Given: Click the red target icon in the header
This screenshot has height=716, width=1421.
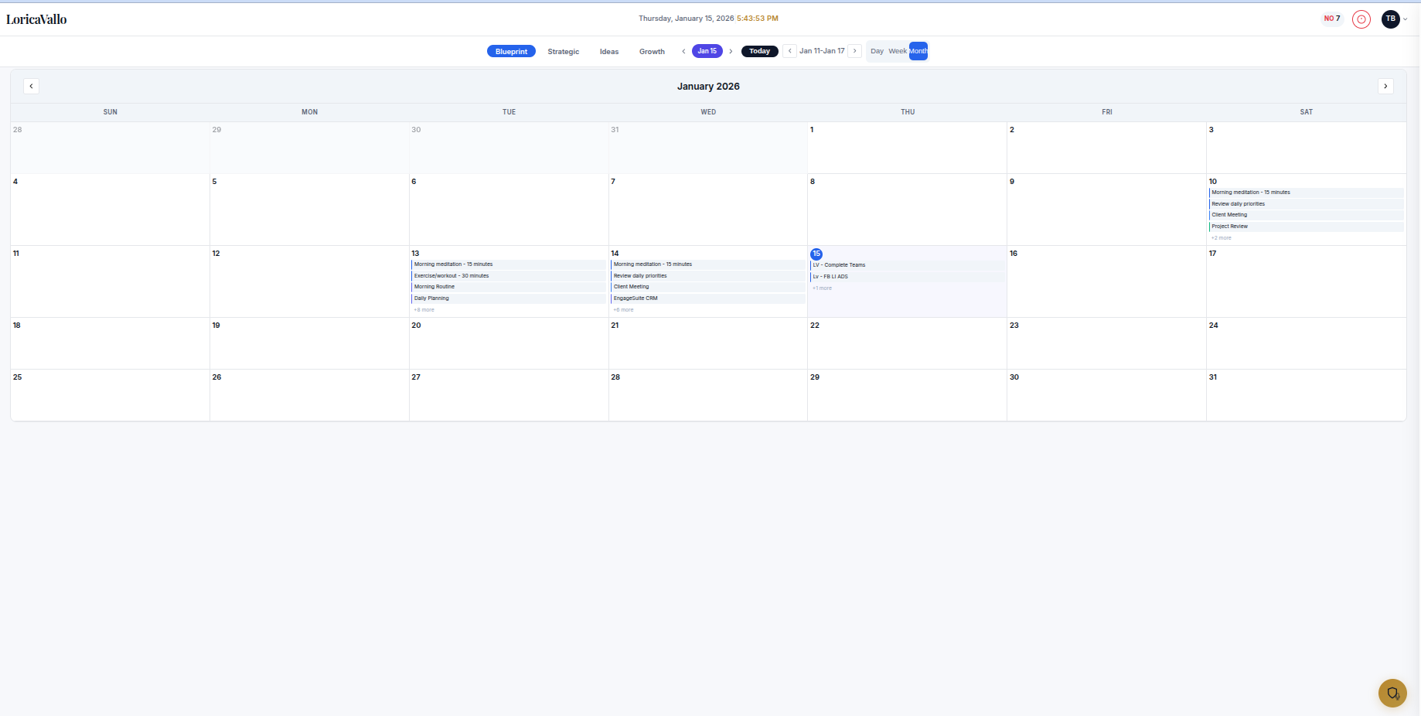Looking at the screenshot, I should (1361, 19).
